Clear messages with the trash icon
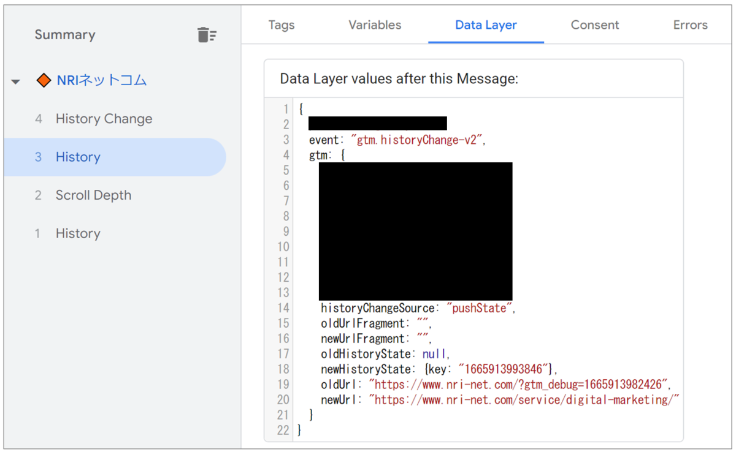The image size is (736, 452). click(207, 35)
